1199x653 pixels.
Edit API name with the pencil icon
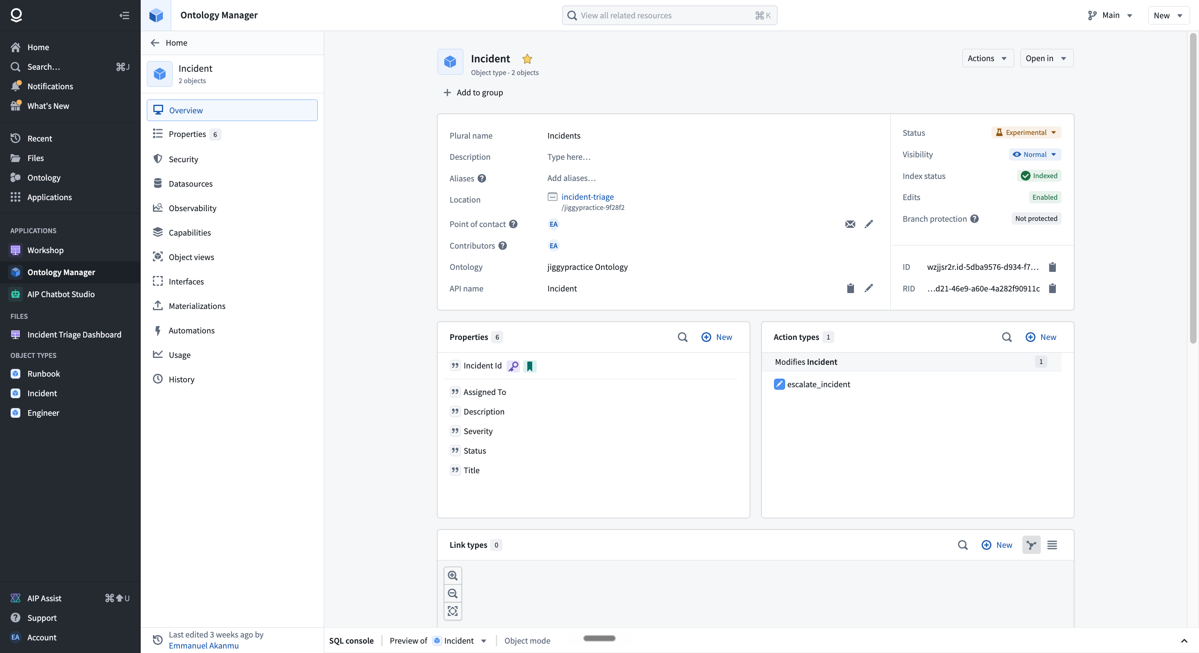point(869,288)
